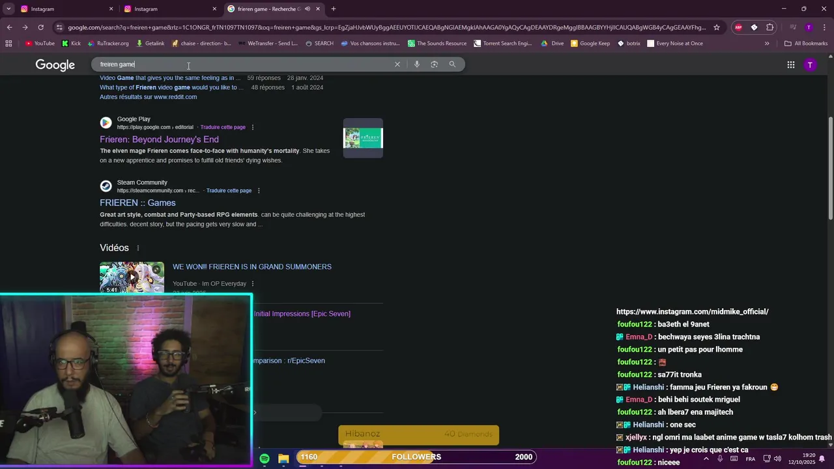Open options for Steam Community result

coord(259,191)
